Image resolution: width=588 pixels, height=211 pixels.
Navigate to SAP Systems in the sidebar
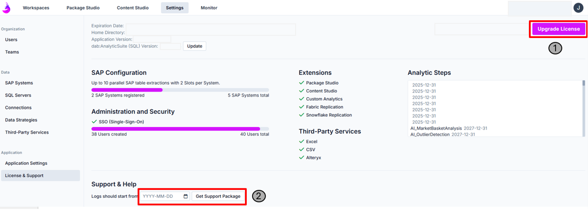point(19,83)
